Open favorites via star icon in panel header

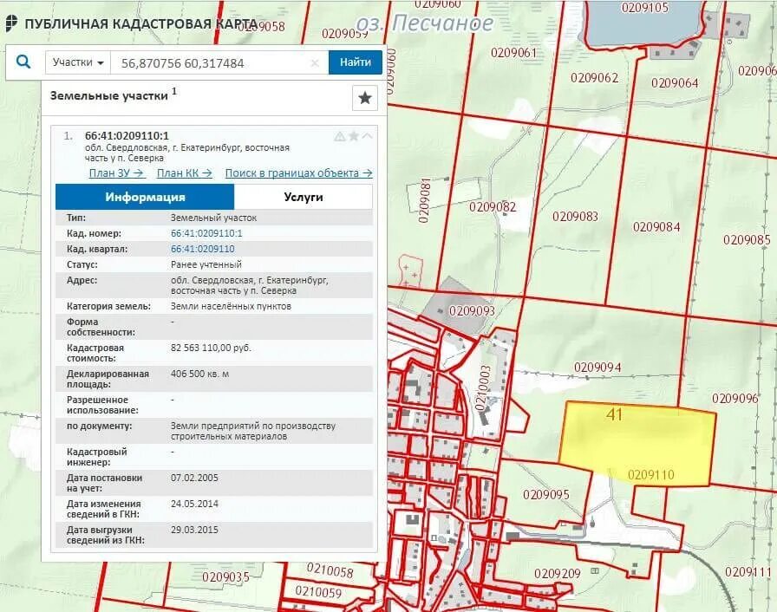tap(364, 95)
